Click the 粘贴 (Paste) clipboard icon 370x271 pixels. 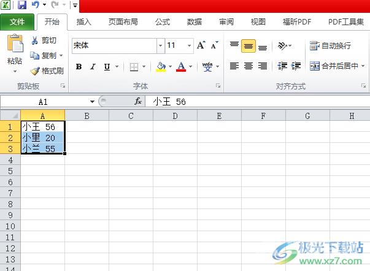tap(15, 44)
